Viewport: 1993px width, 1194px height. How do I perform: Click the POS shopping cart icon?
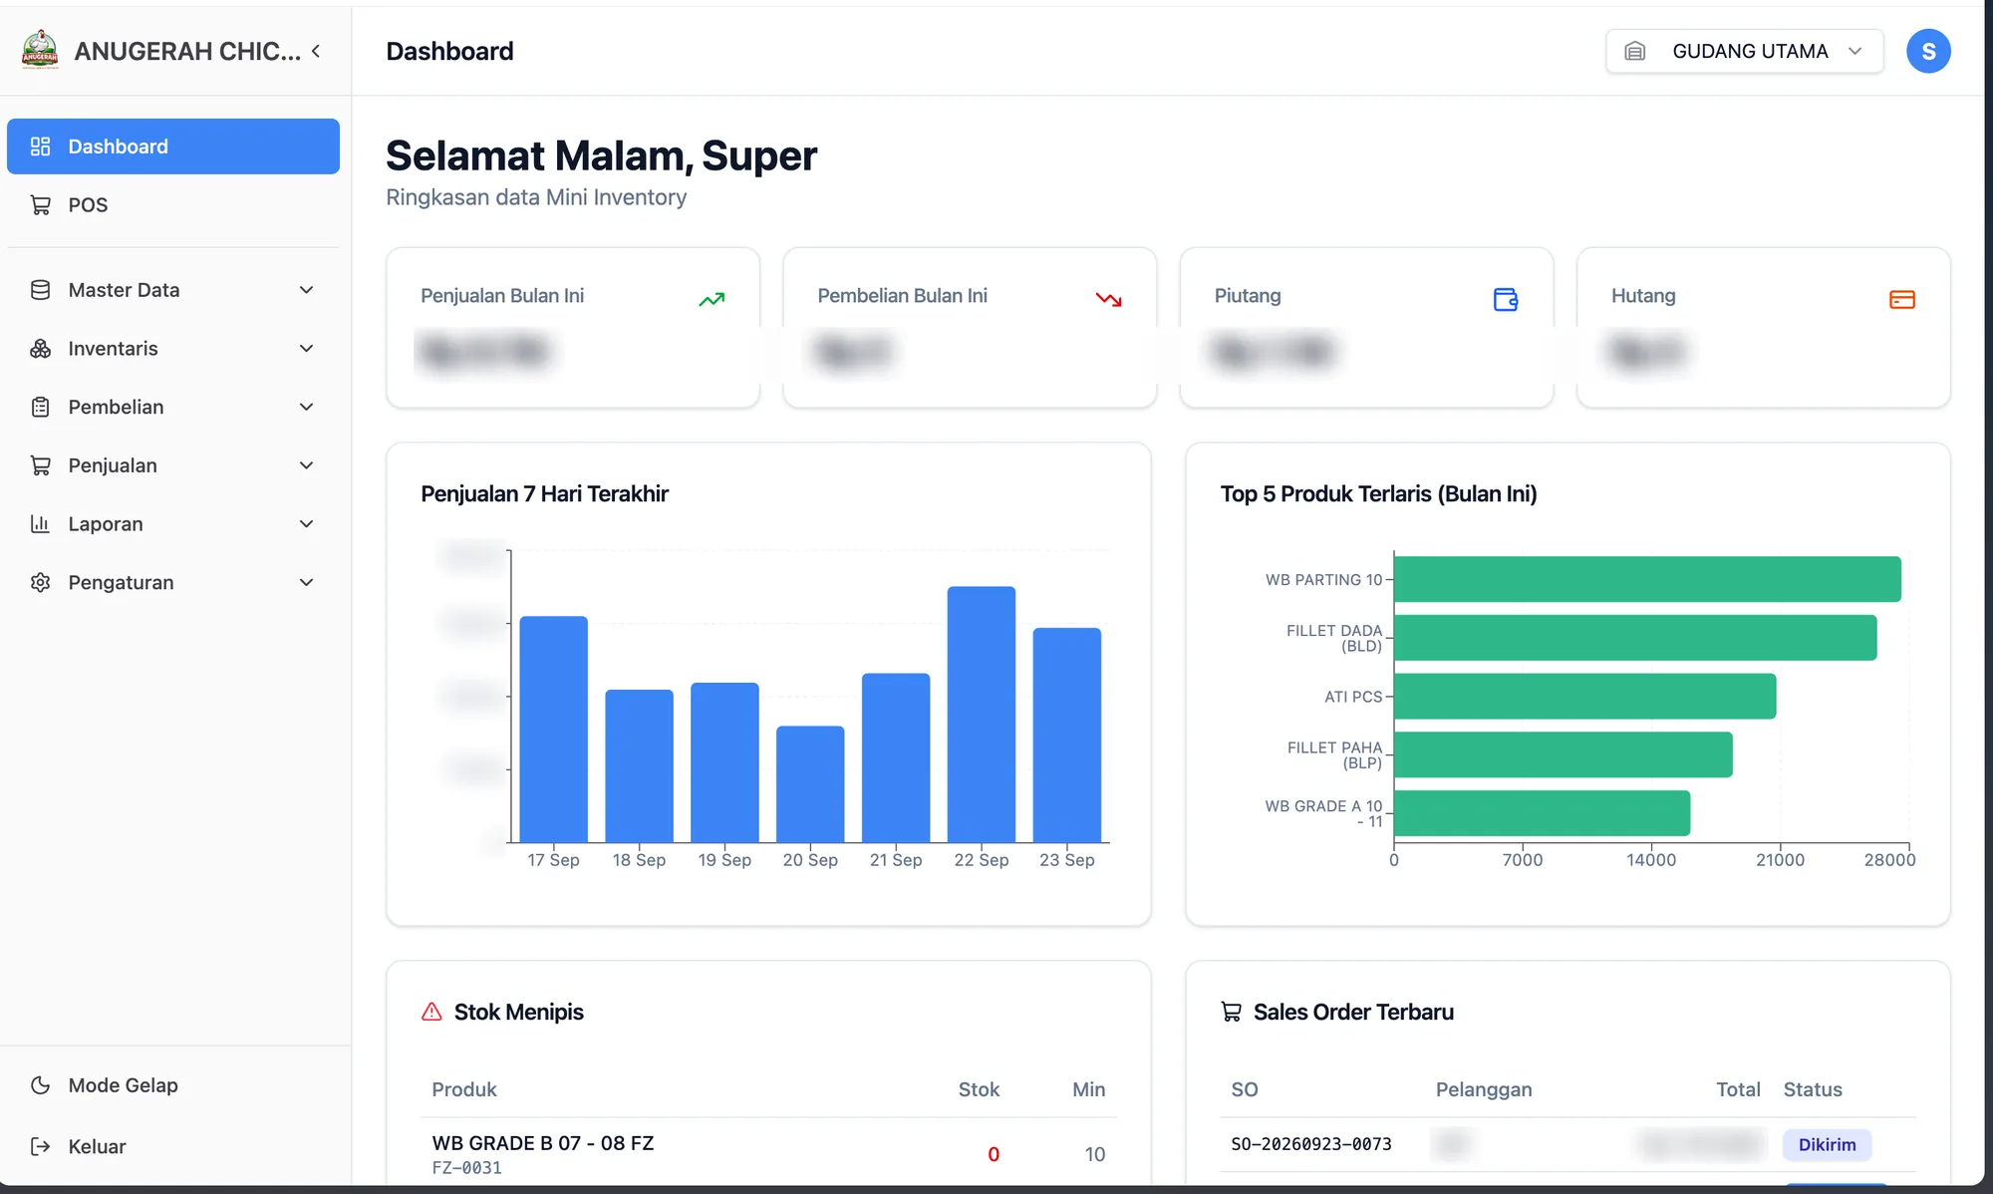[40, 205]
